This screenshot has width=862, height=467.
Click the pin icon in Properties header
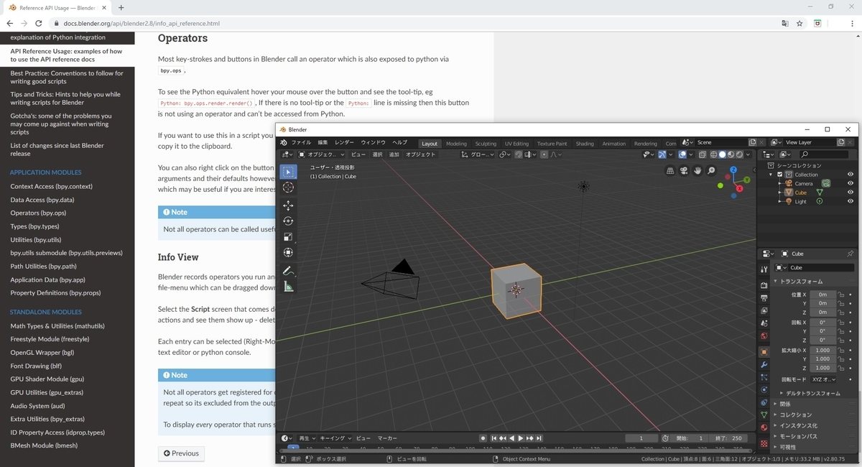point(851,254)
